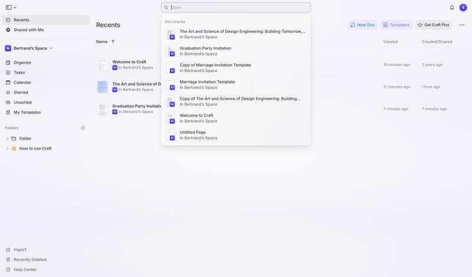Open the Calendar sidebar item
Image resolution: width=472 pixels, height=277 pixels.
tap(22, 83)
